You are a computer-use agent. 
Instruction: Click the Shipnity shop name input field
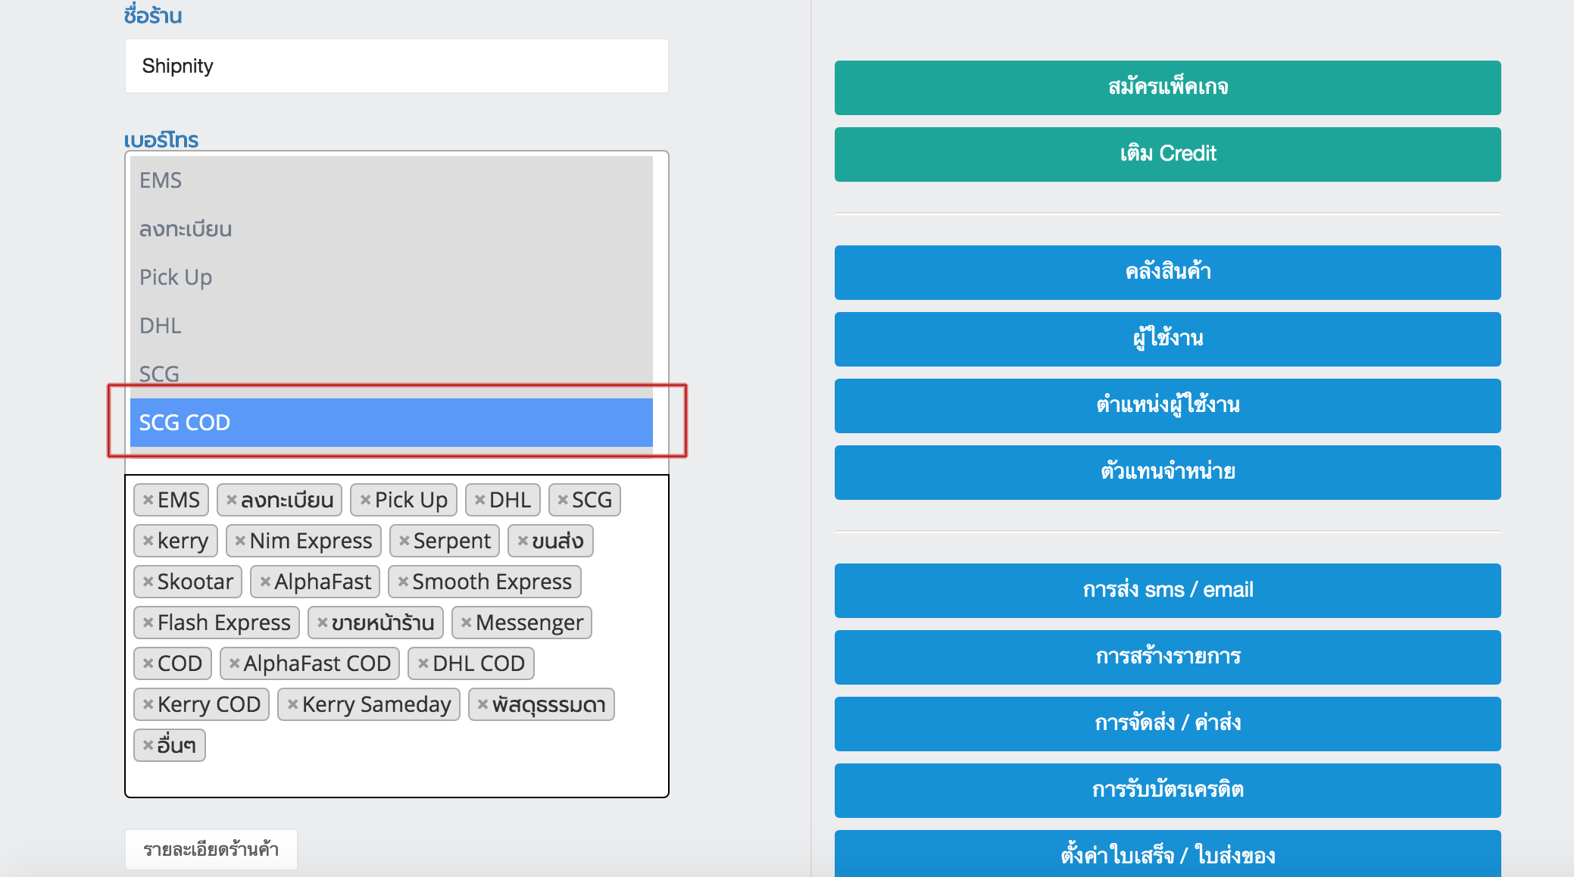click(x=396, y=67)
